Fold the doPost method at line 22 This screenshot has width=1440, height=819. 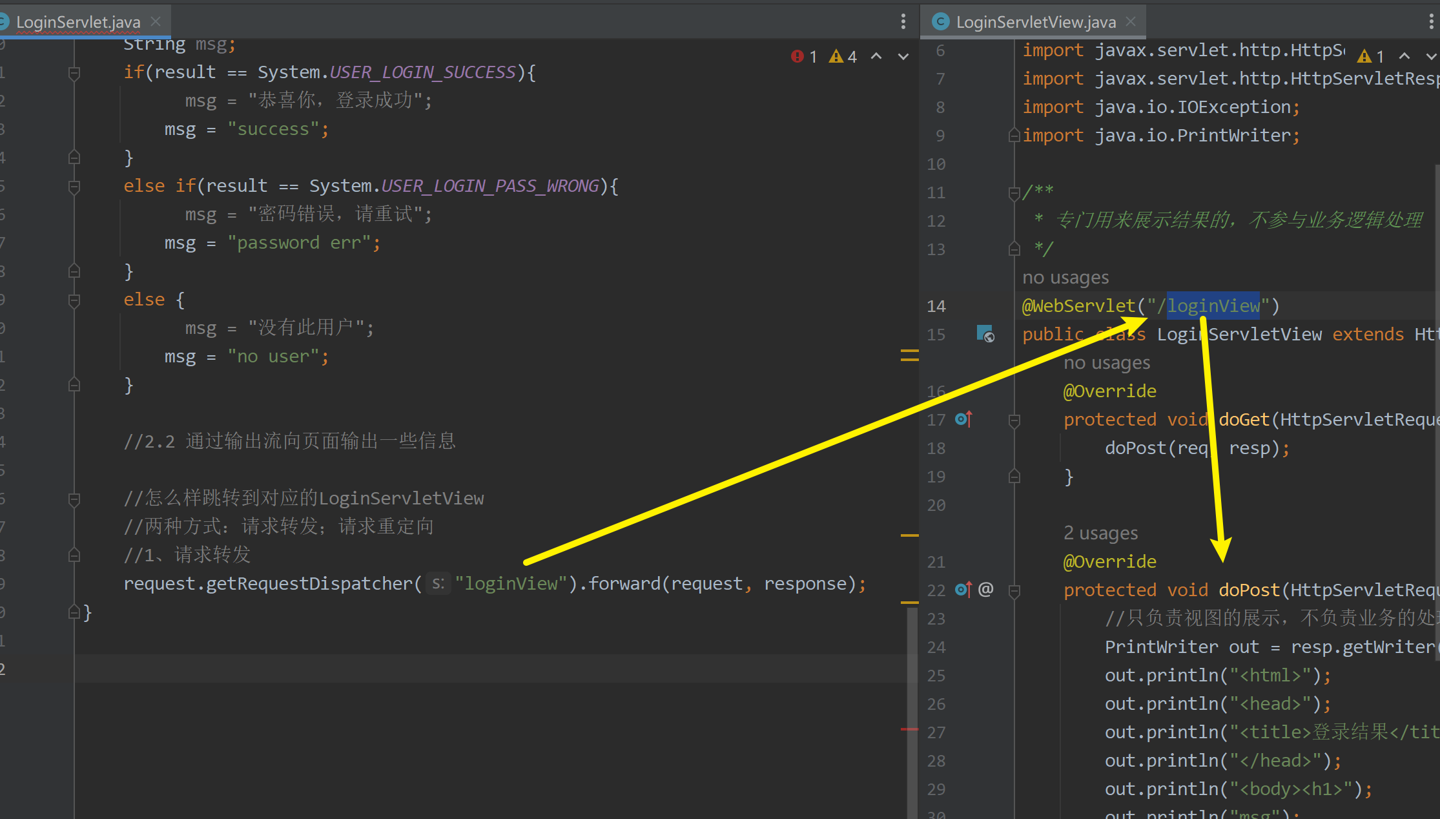1014,590
